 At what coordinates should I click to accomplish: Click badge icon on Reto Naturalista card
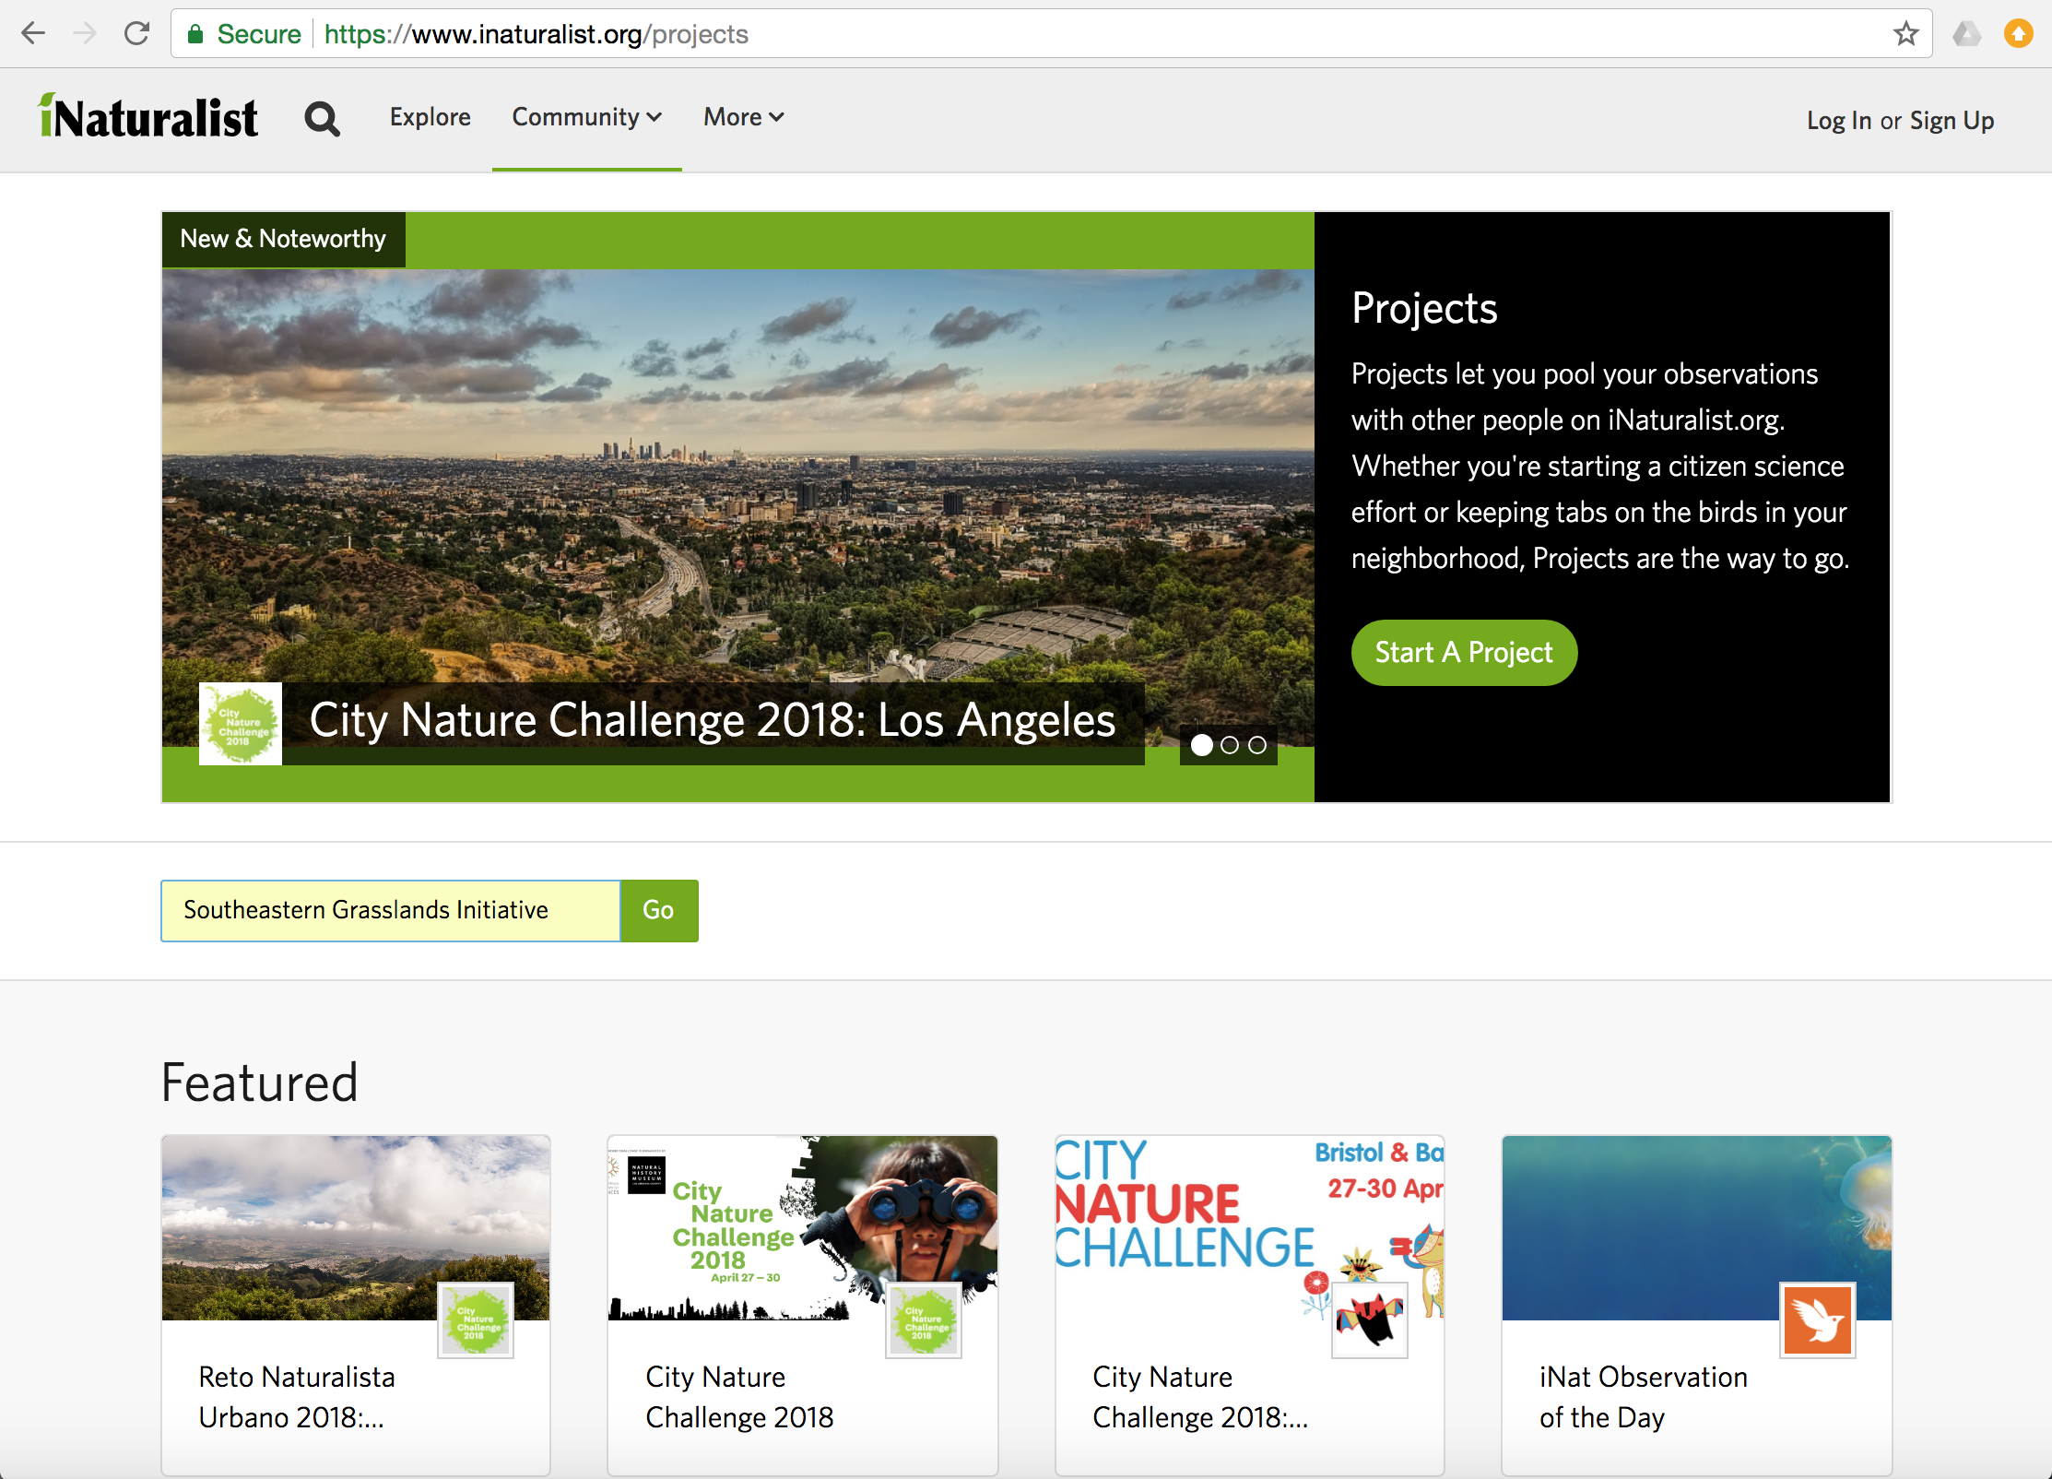[475, 1319]
